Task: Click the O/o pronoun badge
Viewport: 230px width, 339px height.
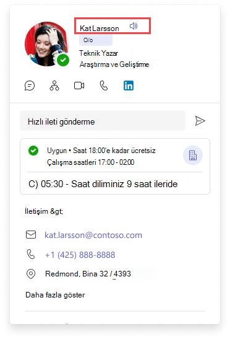Action: pos(96,40)
